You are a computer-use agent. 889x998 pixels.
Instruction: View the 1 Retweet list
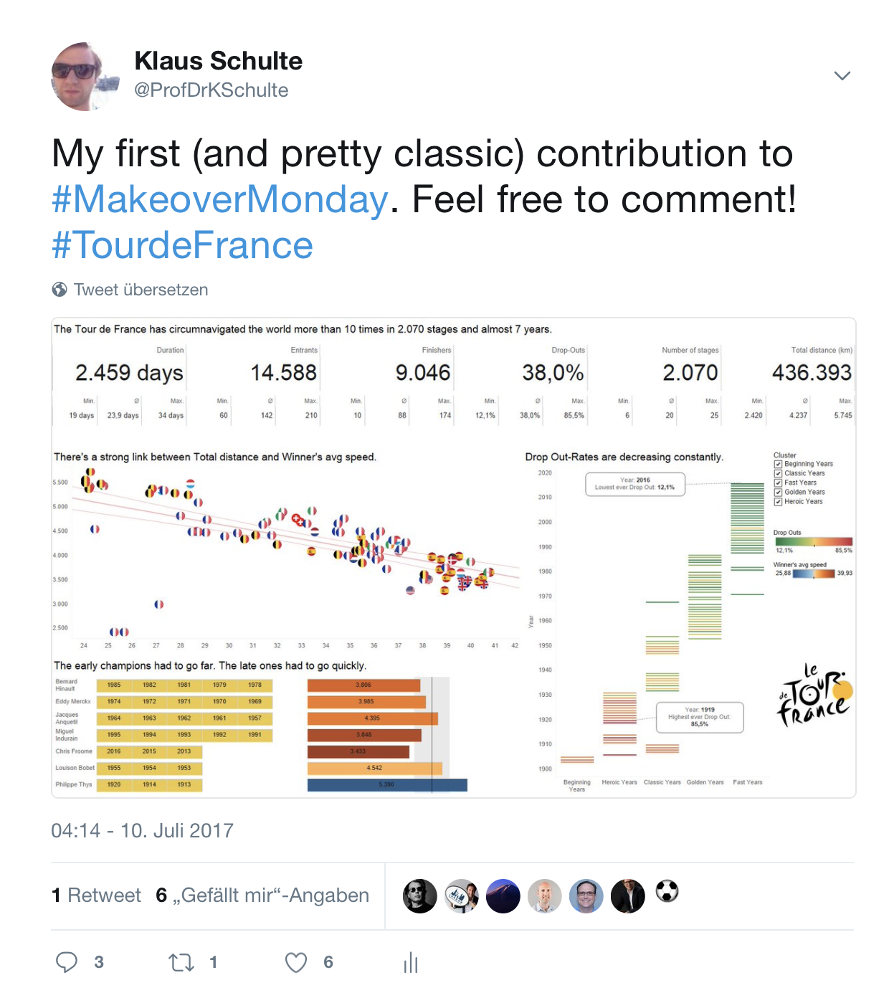point(97,895)
